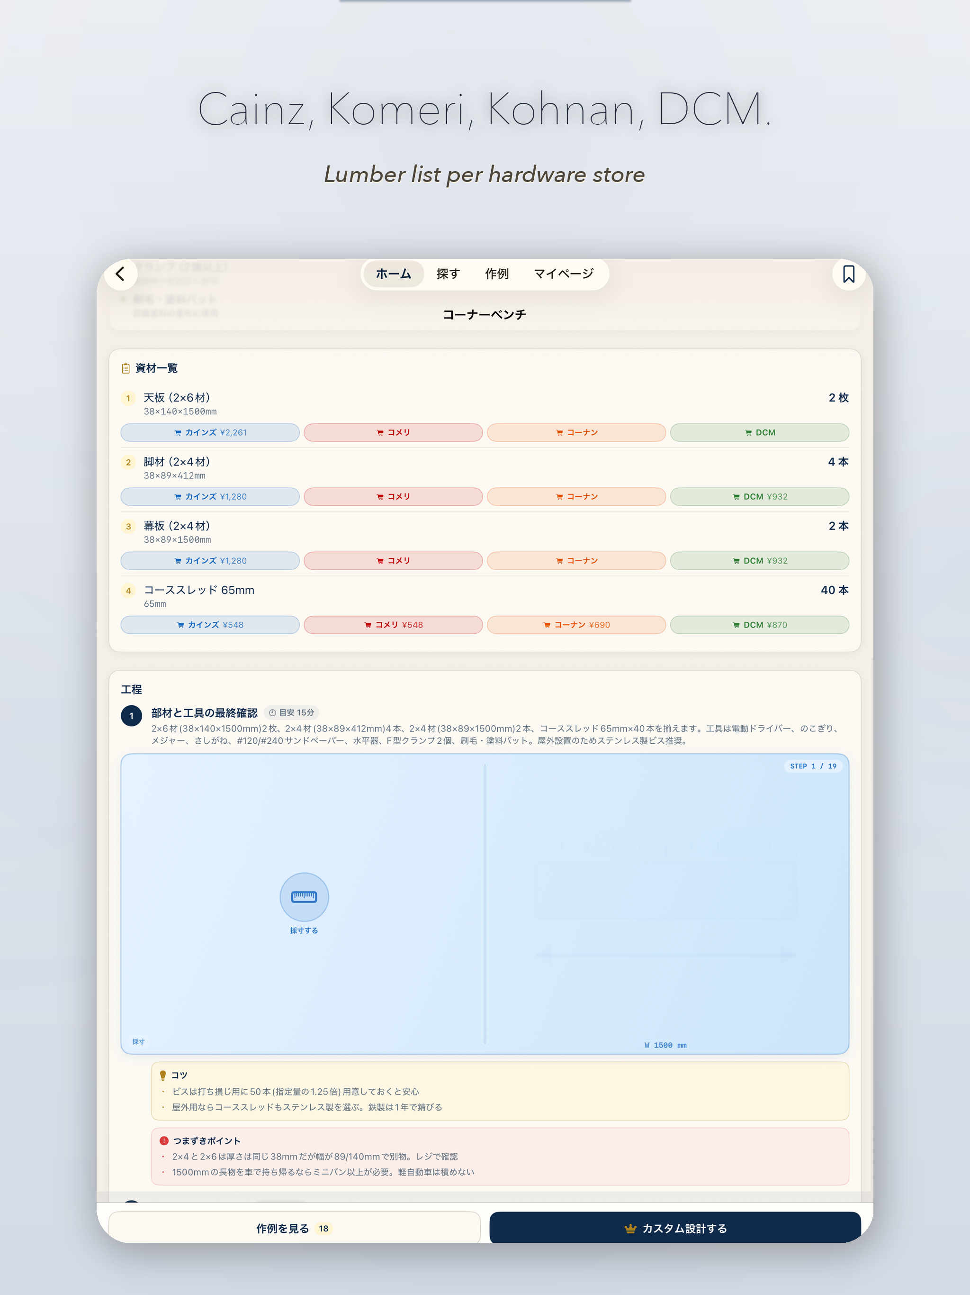Click the clock icon by 目安 15分
The width and height of the screenshot is (970, 1295).
coord(273,712)
